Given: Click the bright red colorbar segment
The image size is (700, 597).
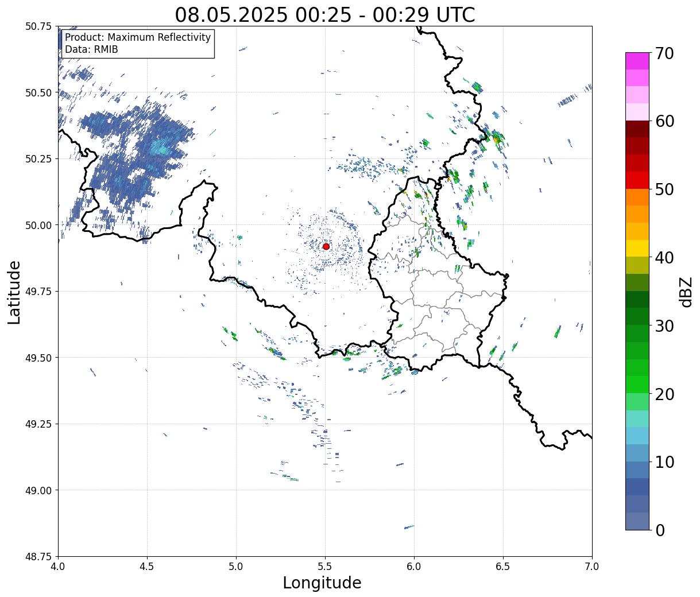Looking at the screenshot, I should [x=637, y=180].
